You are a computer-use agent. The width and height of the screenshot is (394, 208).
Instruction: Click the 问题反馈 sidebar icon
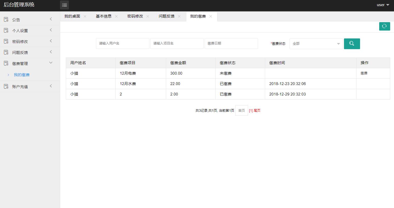point(6,52)
